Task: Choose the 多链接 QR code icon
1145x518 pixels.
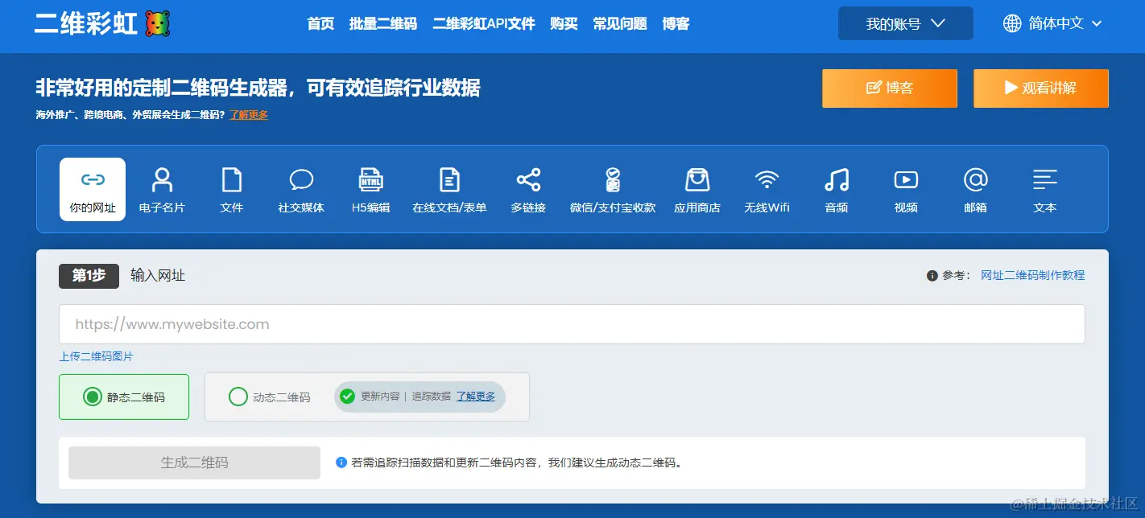Action: point(528,189)
